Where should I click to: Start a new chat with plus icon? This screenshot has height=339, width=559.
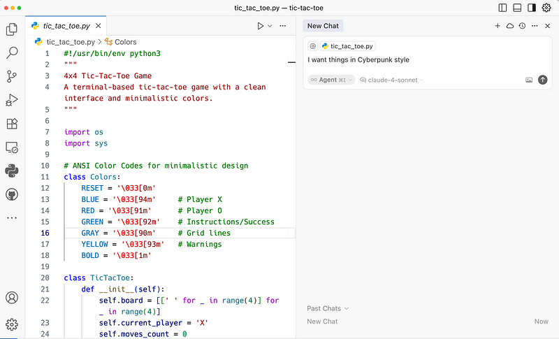[x=498, y=26]
